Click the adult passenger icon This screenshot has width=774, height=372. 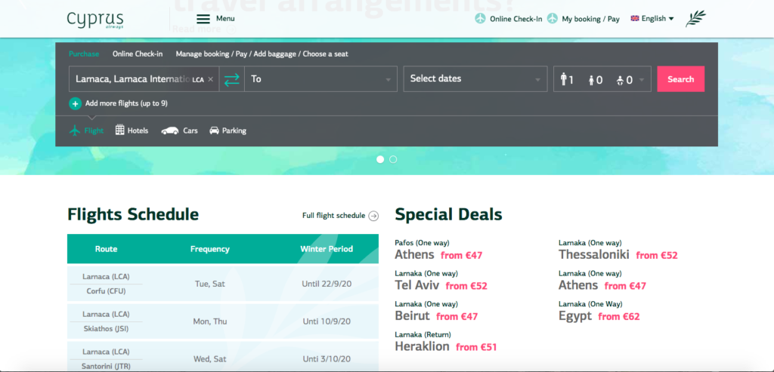point(564,78)
